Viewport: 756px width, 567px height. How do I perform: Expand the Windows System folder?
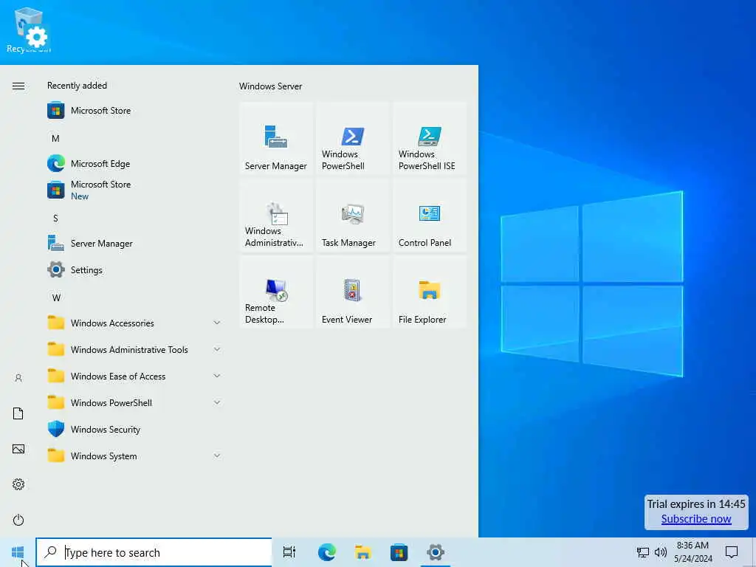135,456
